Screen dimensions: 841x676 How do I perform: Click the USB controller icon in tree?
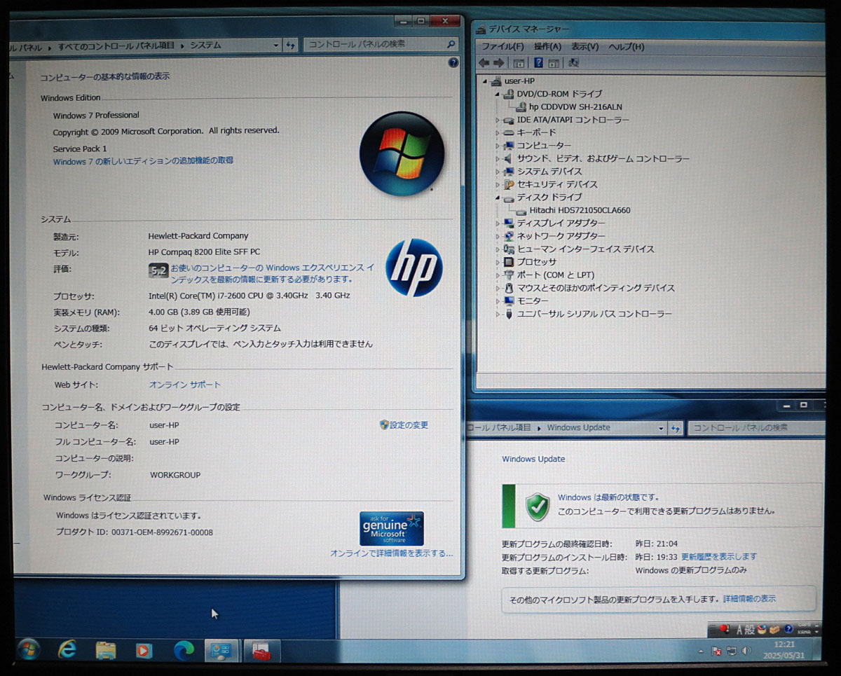pos(509,314)
